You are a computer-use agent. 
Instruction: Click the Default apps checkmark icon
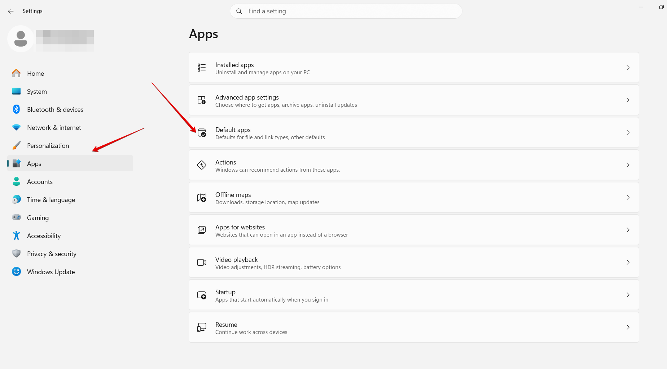coord(202,133)
